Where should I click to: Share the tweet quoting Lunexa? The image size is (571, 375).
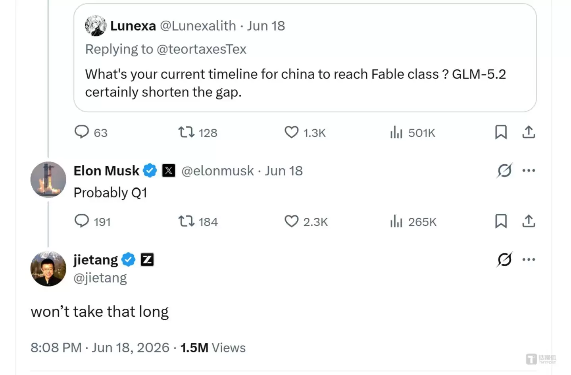pos(529,132)
